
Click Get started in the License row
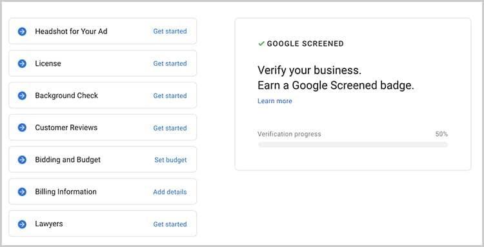[x=170, y=63]
